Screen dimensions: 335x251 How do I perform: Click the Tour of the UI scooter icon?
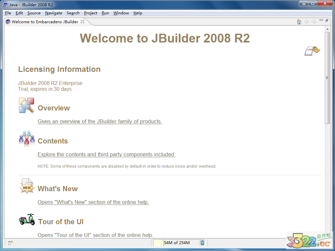(27, 219)
